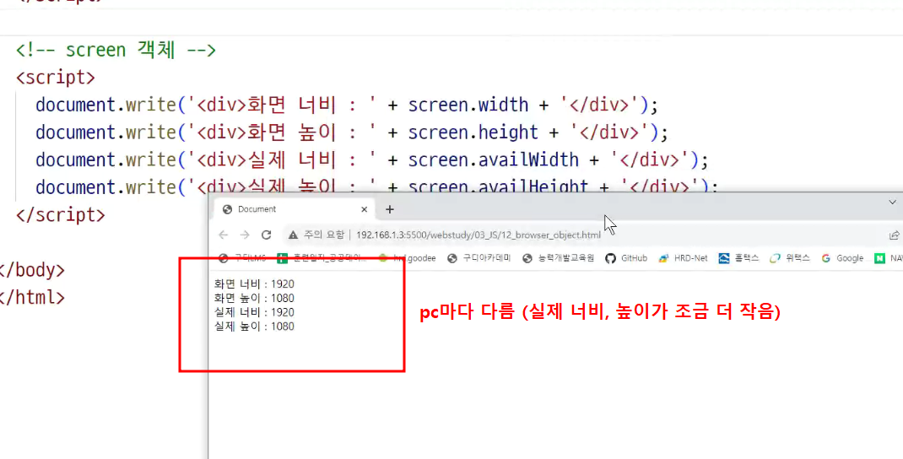
Task: Click the 홈택스 favicon
Action: (x=724, y=258)
